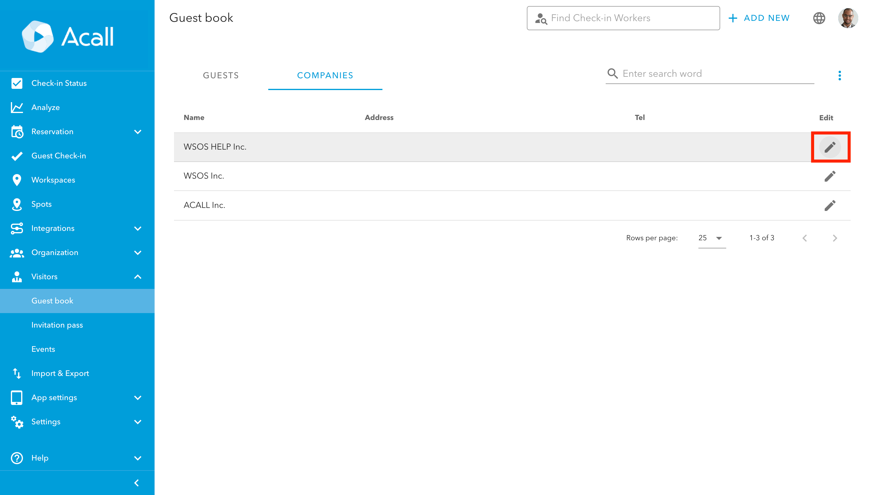870x495 pixels.
Task: Go to the previous page arrow
Action: [x=805, y=238]
